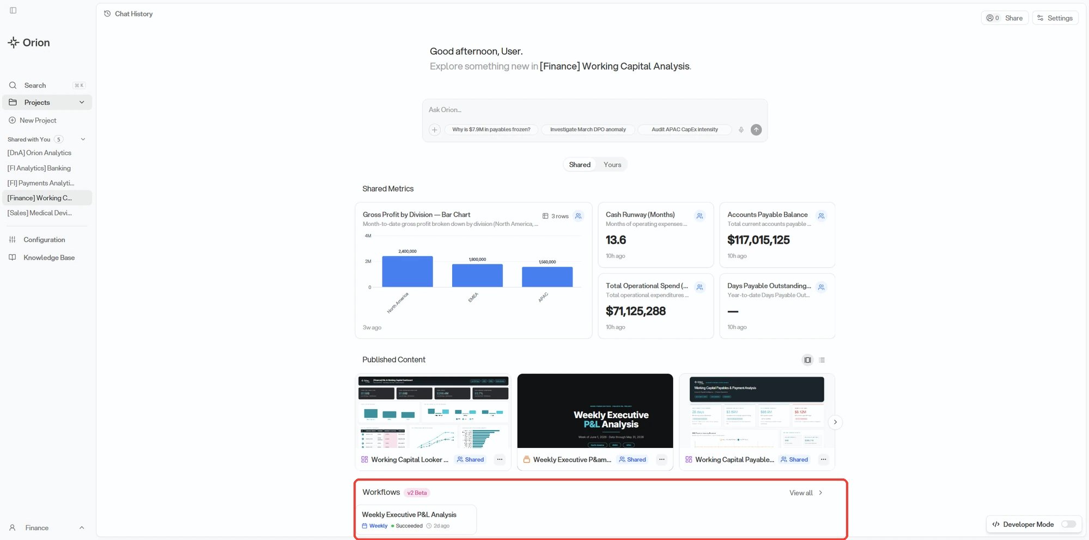This screenshot has width=1089, height=540.
Task: Open more options for Weekly Executive P&am
Action: click(661, 459)
